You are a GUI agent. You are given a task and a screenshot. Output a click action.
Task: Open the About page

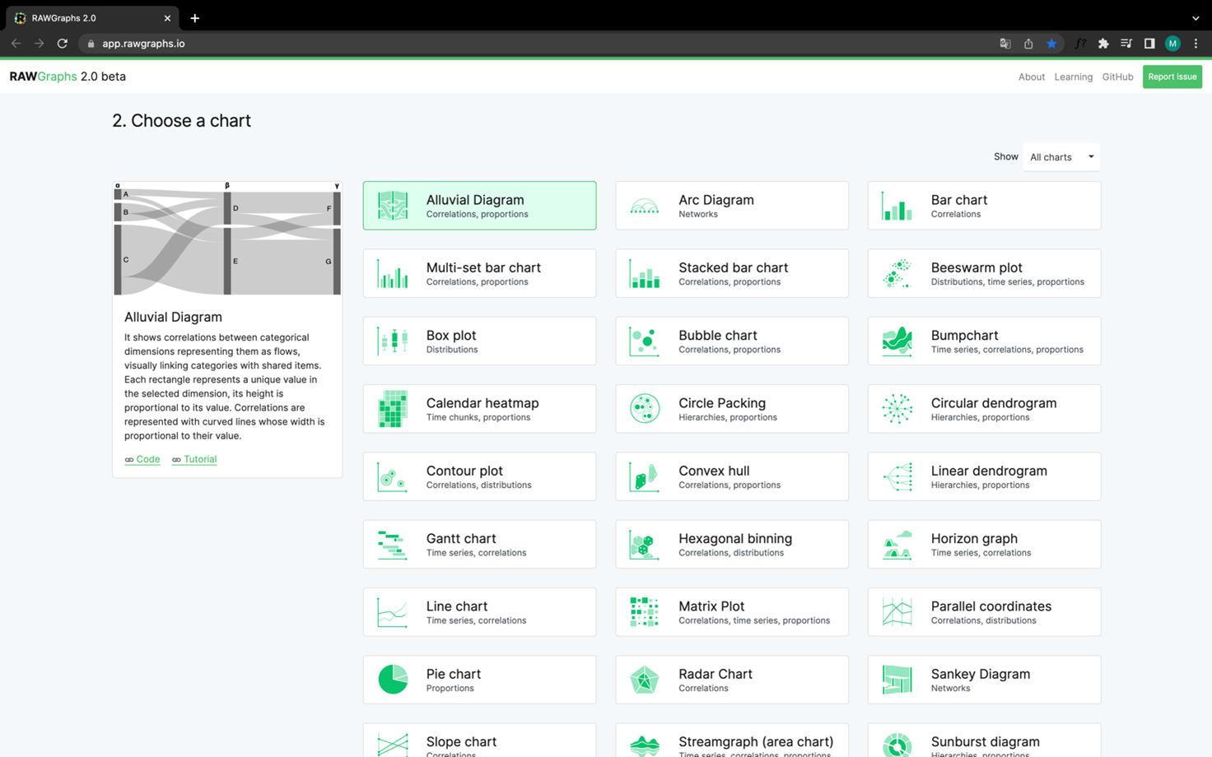point(1031,77)
